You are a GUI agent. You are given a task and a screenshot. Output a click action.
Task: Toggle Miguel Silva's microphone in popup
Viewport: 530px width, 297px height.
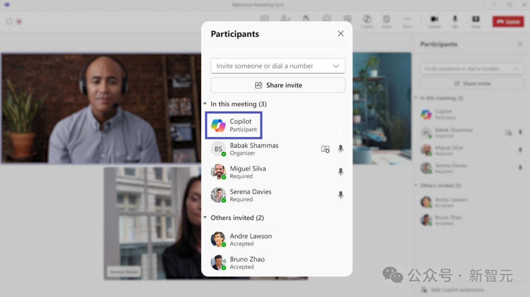tap(341, 172)
